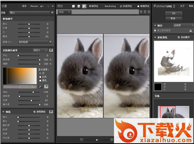The height and width of the screenshot is (144, 194).
Task: Click the 透明度 slider handle
Action: pyautogui.click(x=39, y=60)
